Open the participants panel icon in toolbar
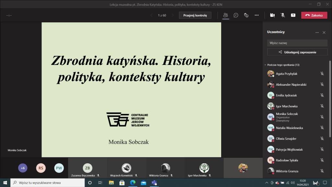 point(226,15)
